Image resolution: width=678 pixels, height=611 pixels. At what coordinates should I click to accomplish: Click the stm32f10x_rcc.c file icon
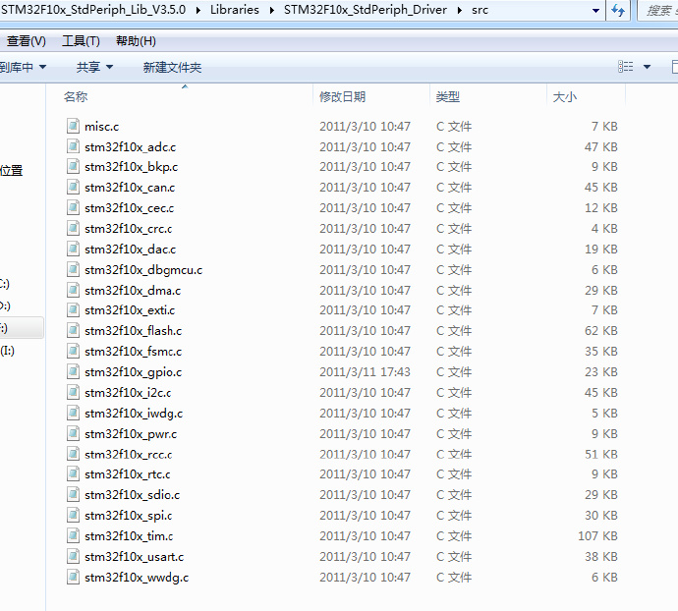73,454
